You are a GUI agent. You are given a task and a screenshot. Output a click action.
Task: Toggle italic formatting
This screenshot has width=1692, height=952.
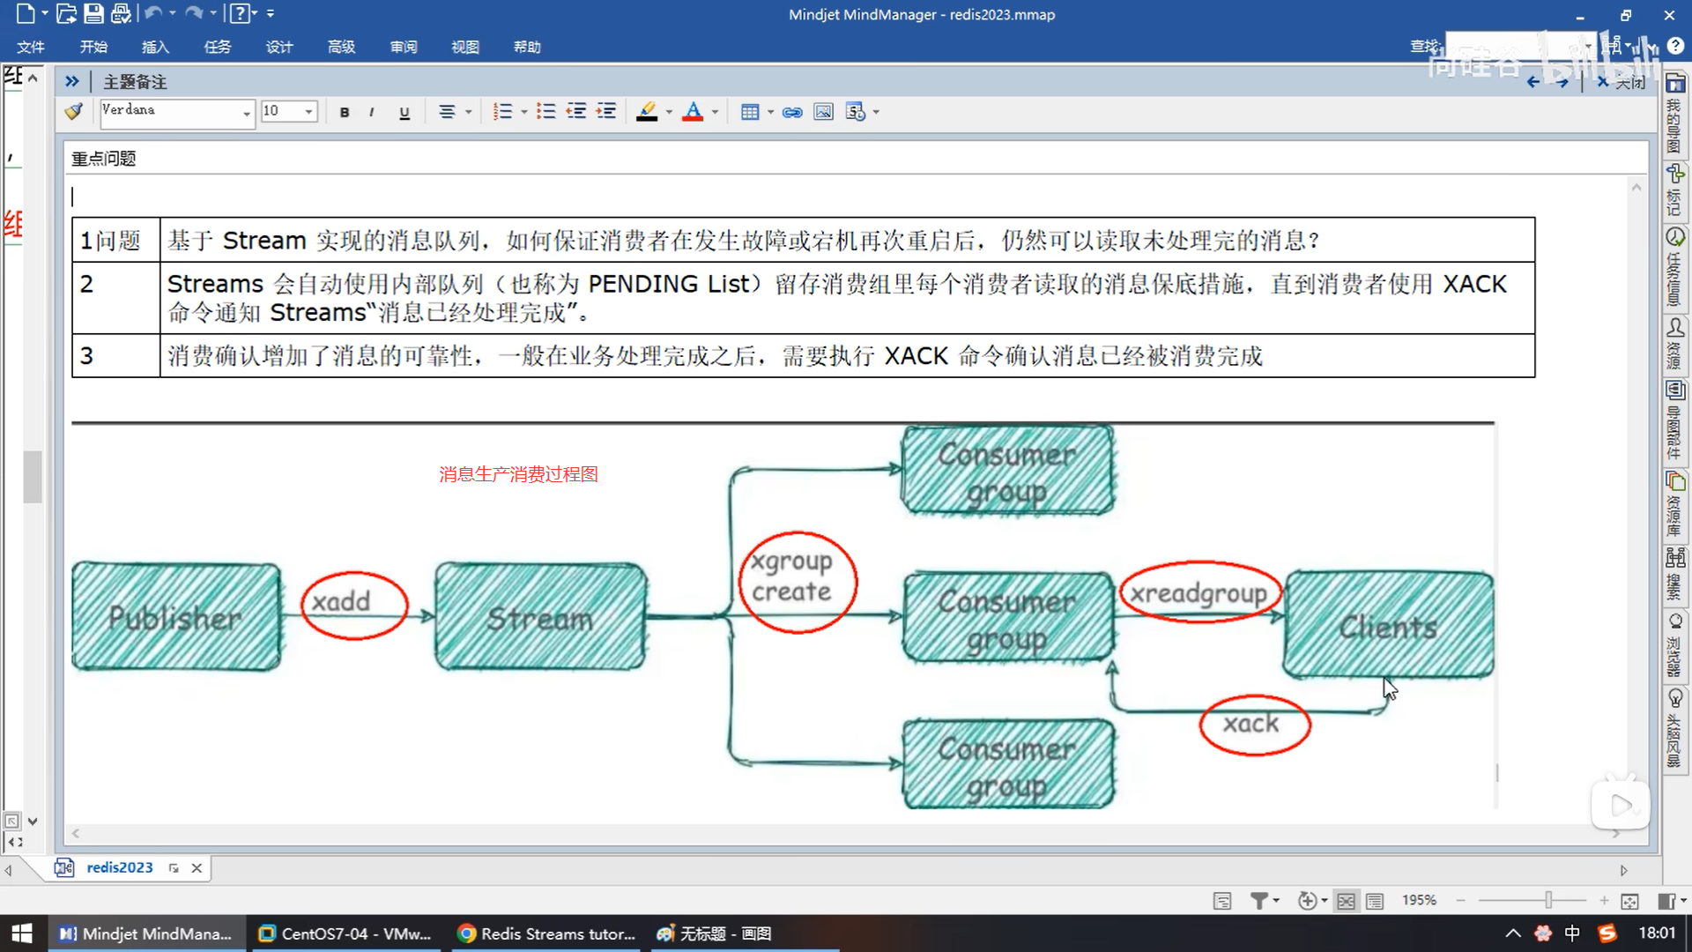pyautogui.click(x=372, y=112)
